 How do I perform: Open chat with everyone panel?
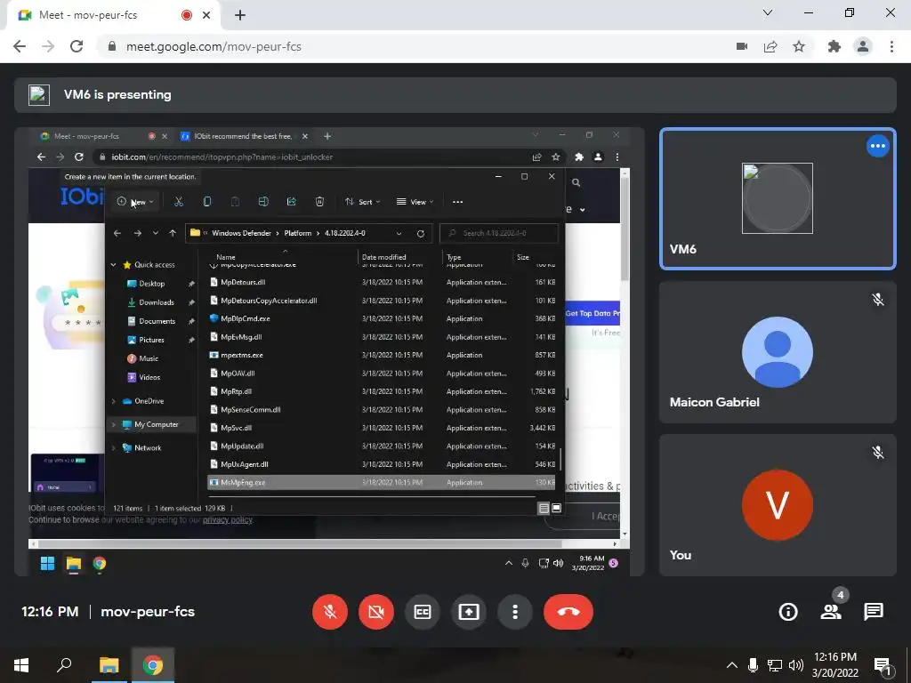874,612
